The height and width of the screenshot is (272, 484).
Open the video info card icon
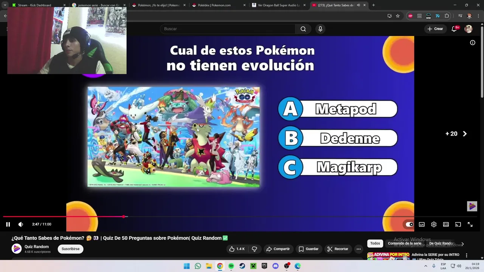pyautogui.click(x=472, y=43)
